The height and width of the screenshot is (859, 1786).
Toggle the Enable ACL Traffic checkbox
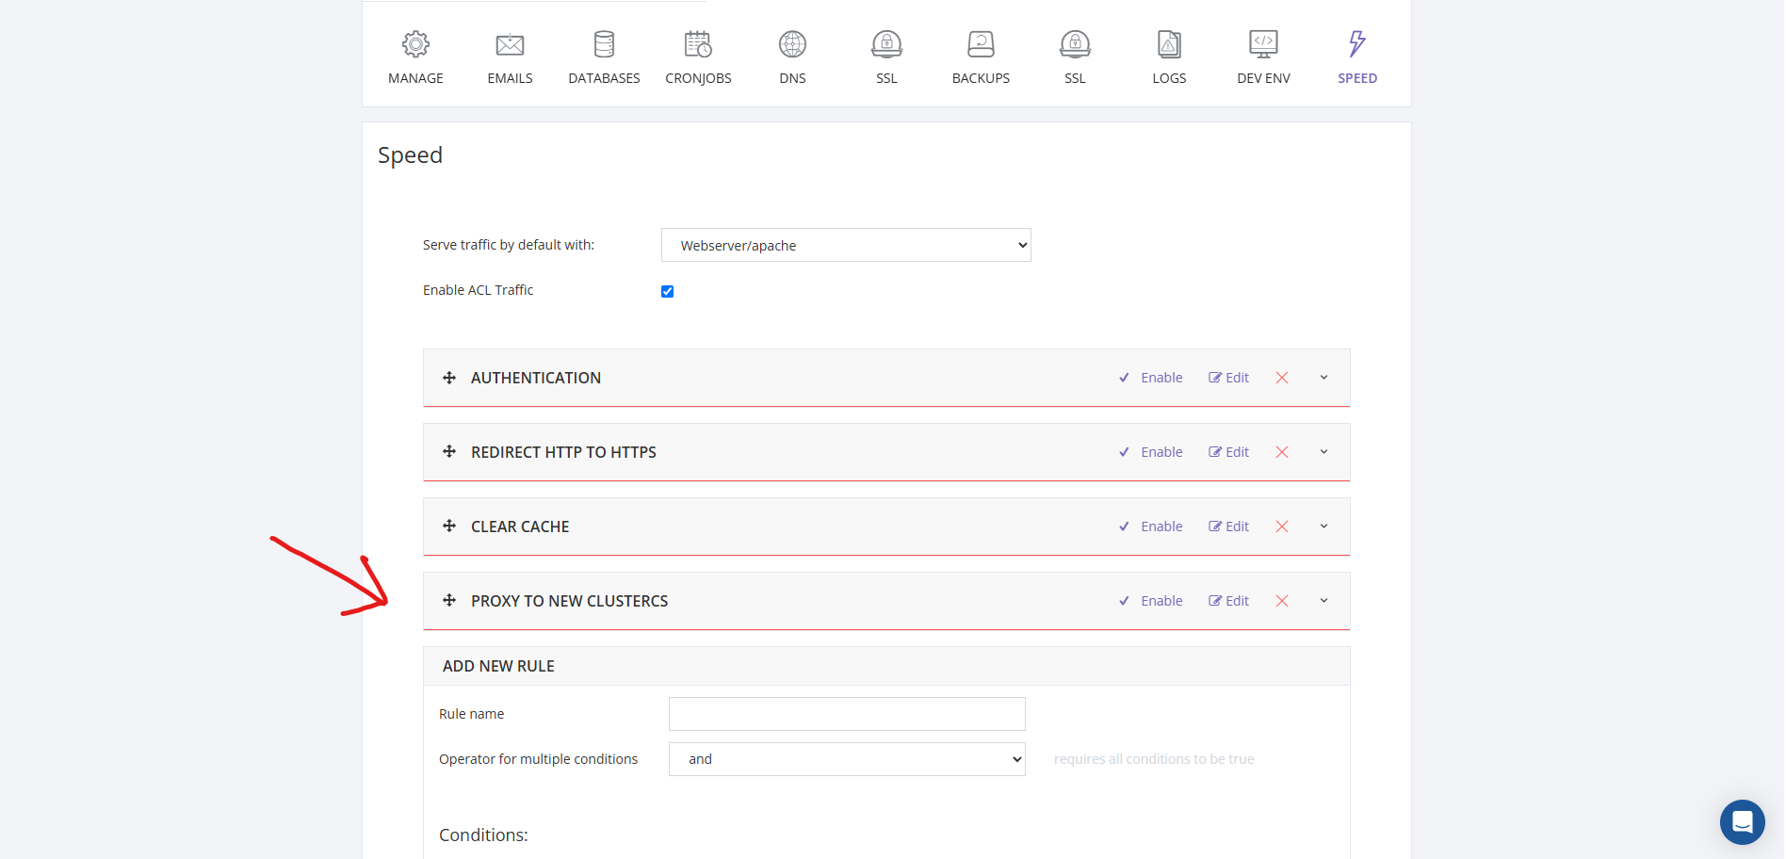tap(667, 291)
